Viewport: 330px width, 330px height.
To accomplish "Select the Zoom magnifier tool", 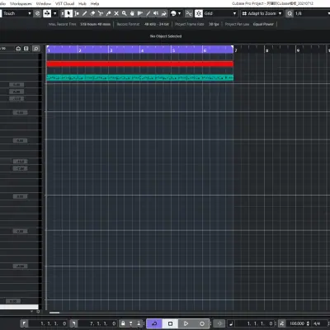I will click(x=125, y=13).
